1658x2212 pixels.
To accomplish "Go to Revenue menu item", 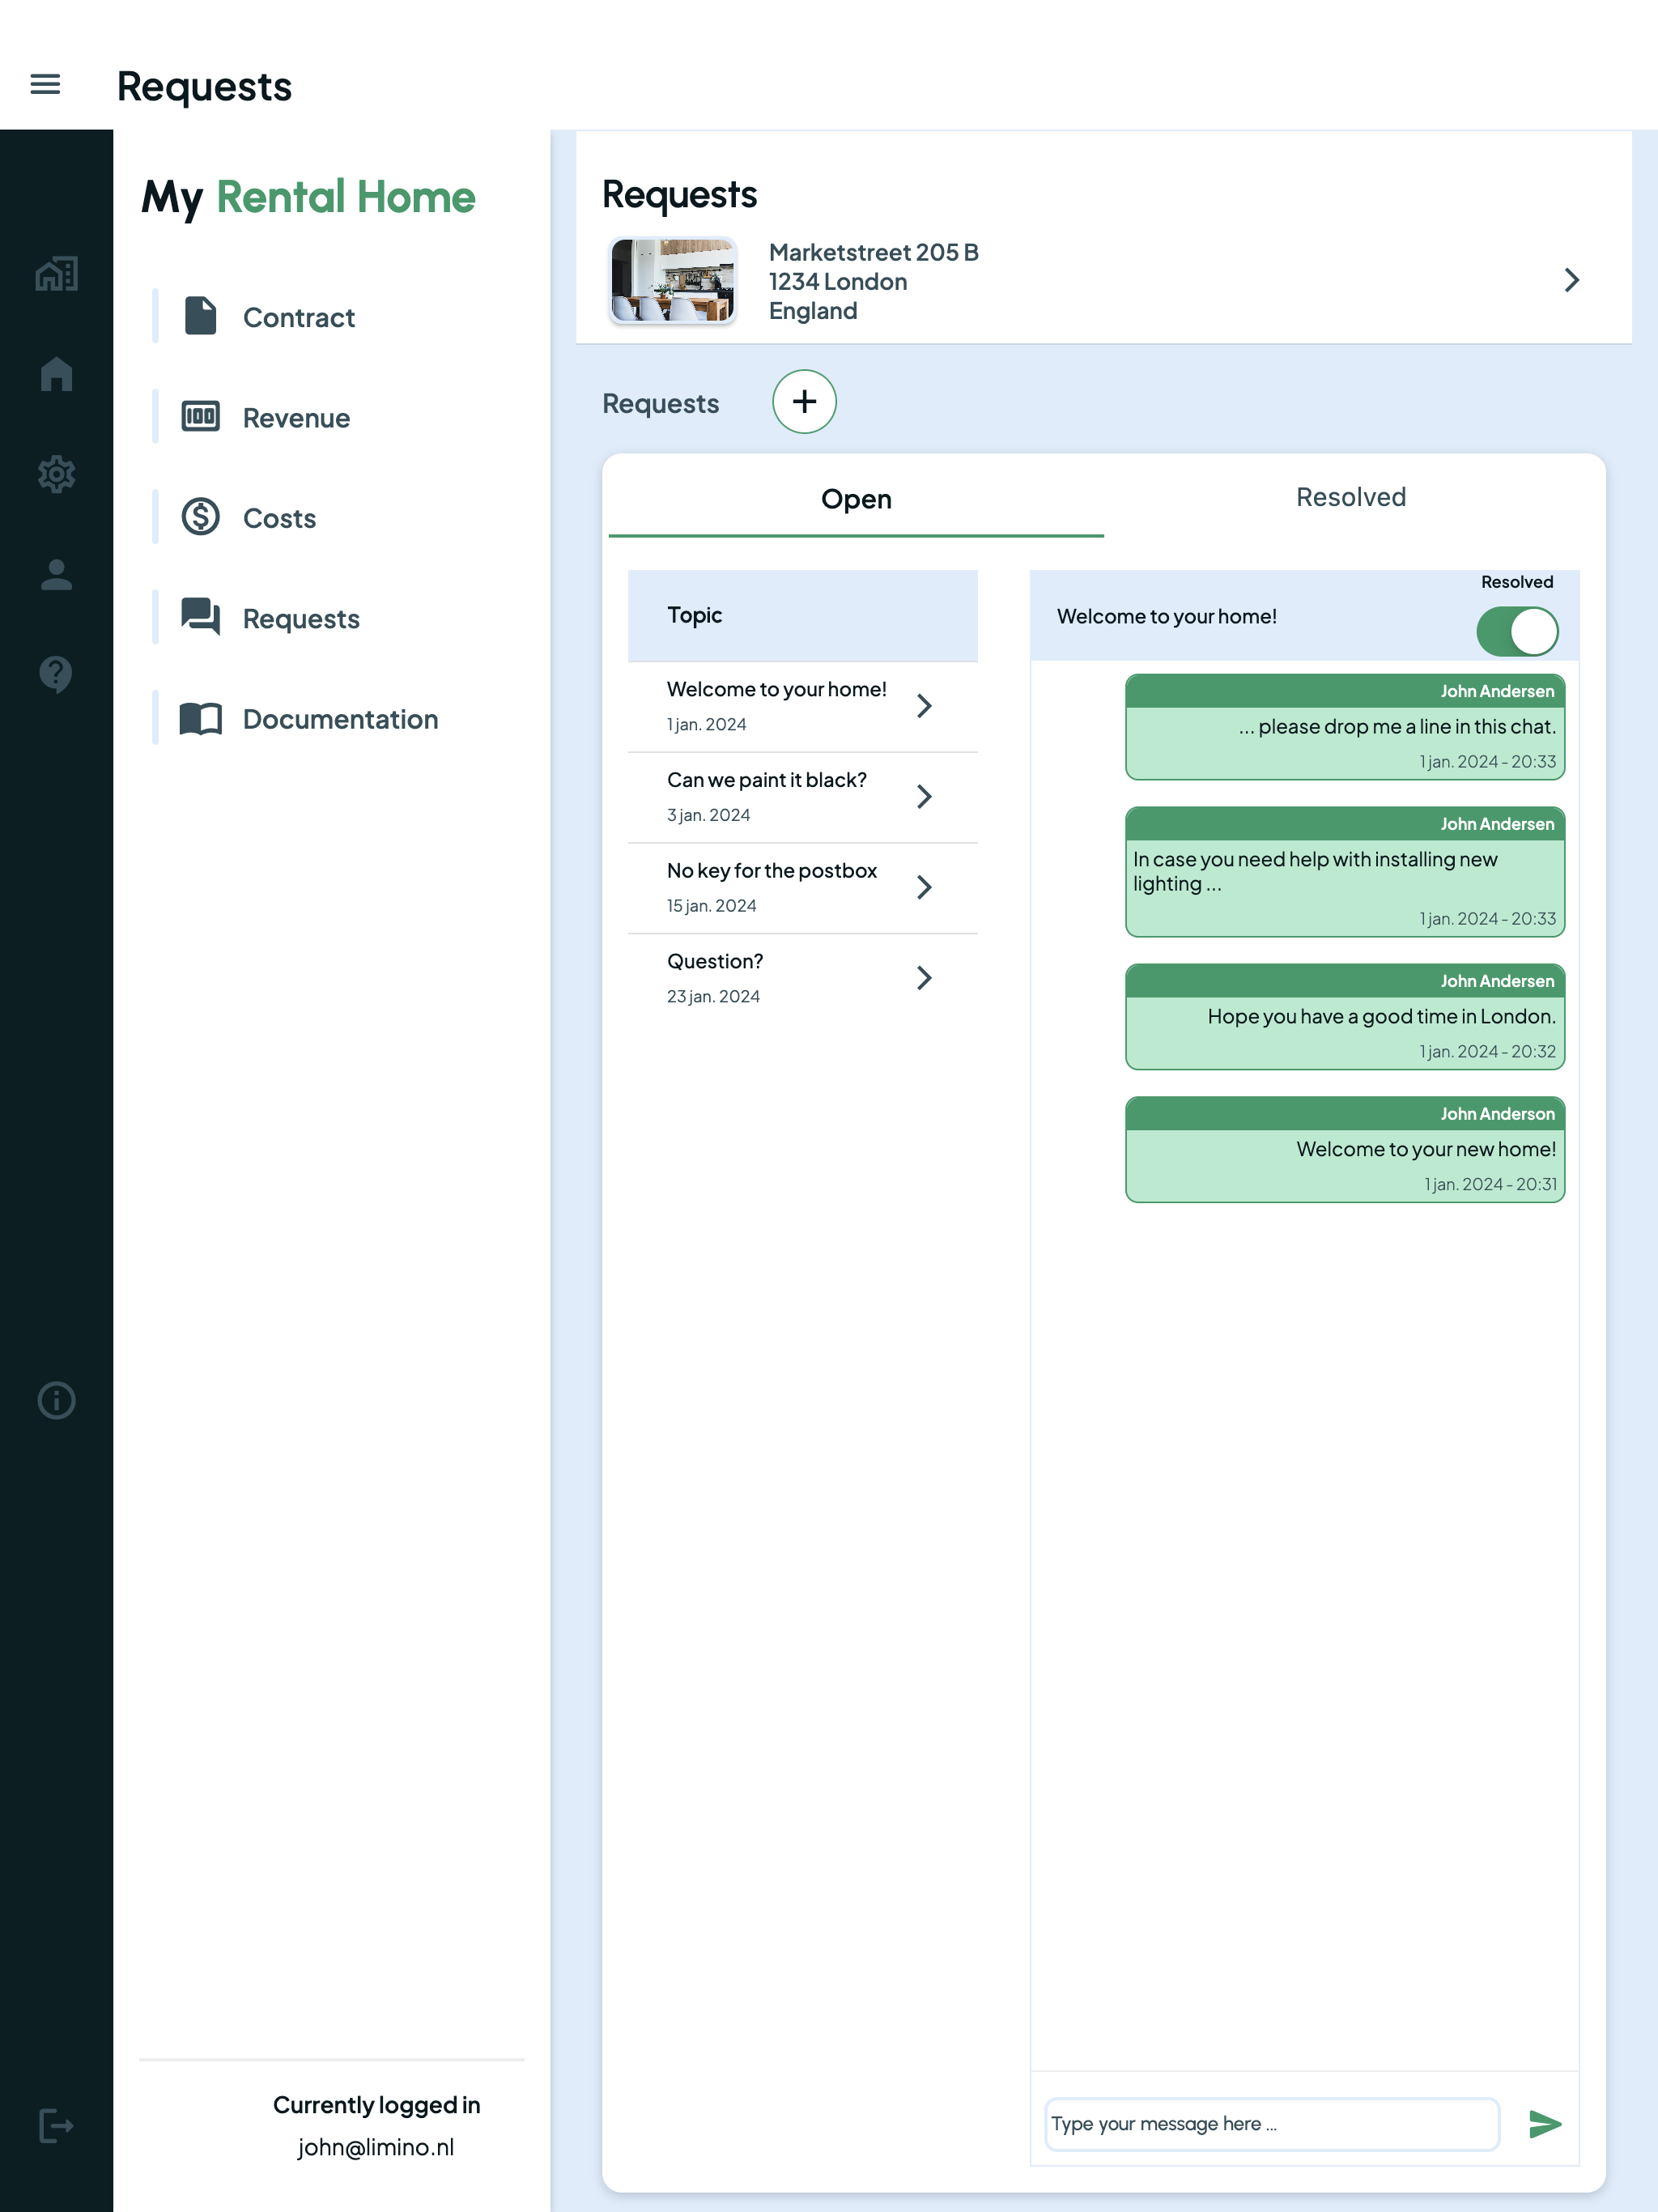I will pos(296,418).
